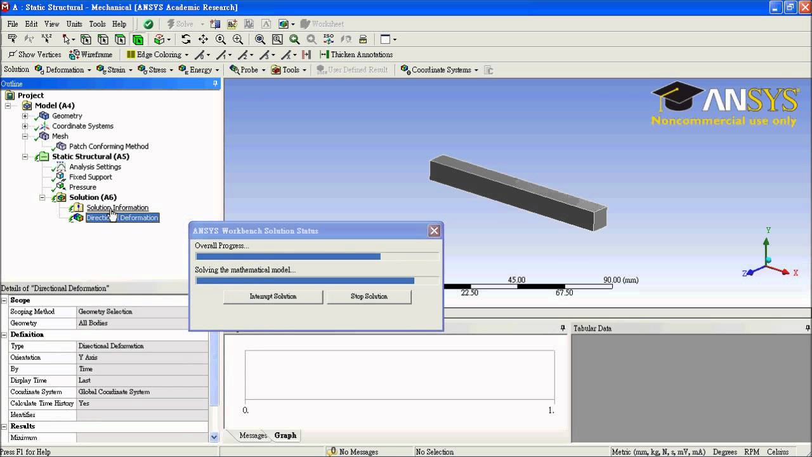Select Solution Information in the tree

point(117,208)
